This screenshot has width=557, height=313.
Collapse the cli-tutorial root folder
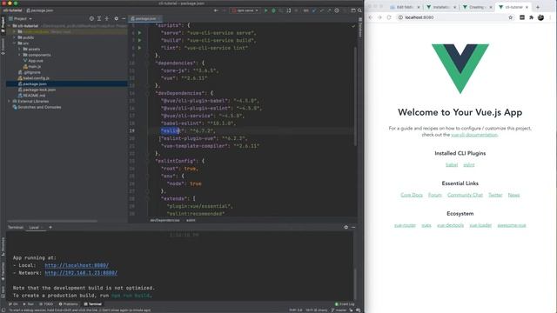[x=10, y=26]
